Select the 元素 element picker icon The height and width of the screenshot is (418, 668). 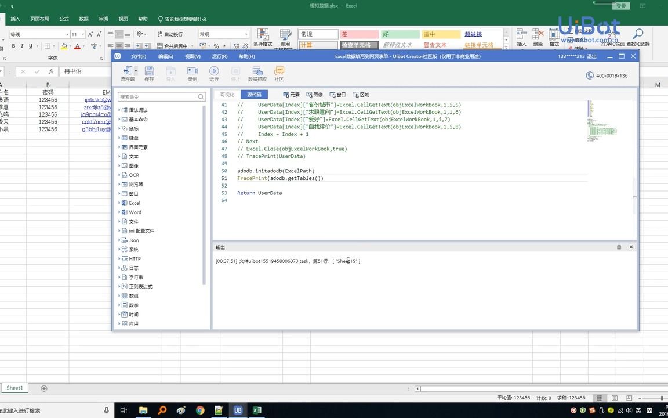(x=291, y=94)
